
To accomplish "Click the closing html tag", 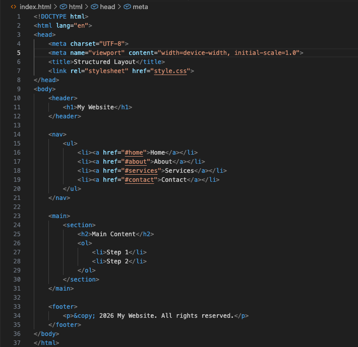I will click(x=46, y=343).
